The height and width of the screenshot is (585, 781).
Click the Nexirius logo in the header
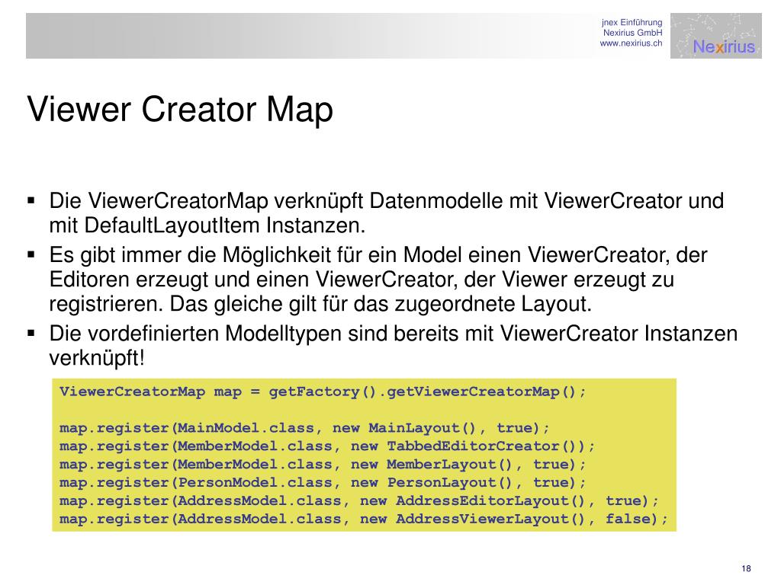coord(715,36)
